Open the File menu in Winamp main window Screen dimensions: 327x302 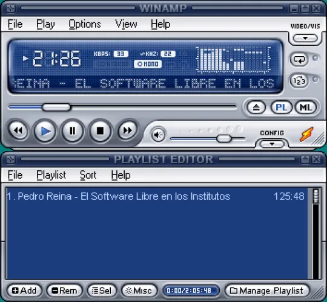click(15, 24)
